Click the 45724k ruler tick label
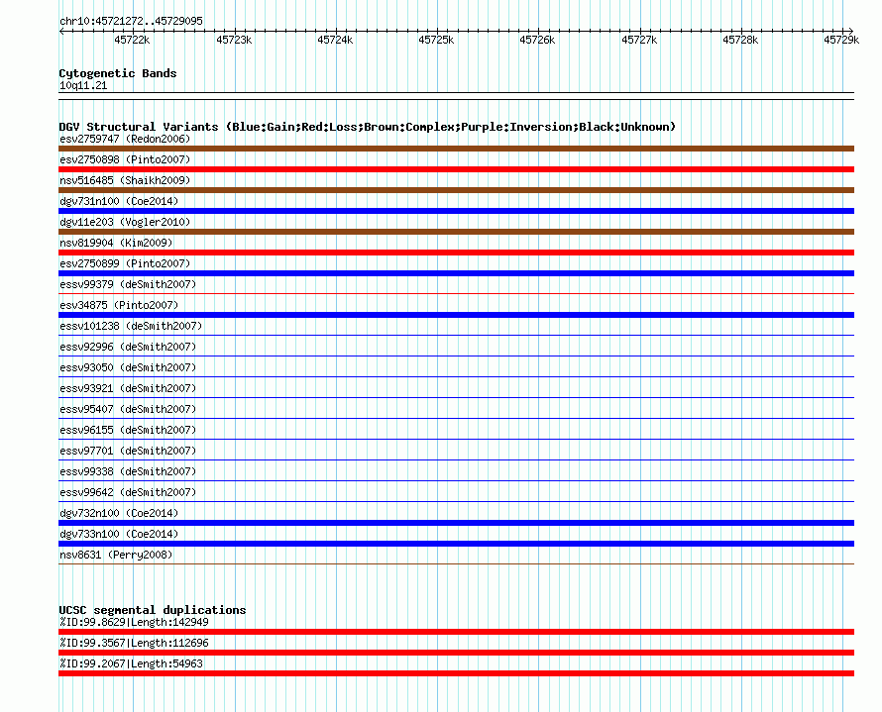882x712 pixels. 335,40
